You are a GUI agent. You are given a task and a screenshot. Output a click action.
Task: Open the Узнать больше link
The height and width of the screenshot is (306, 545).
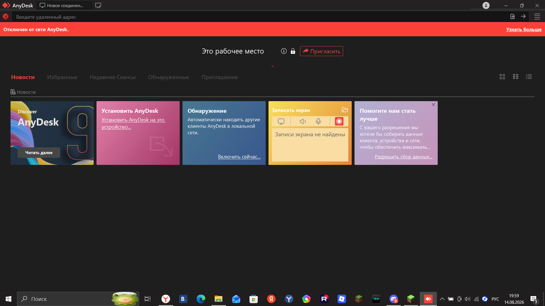(x=524, y=29)
